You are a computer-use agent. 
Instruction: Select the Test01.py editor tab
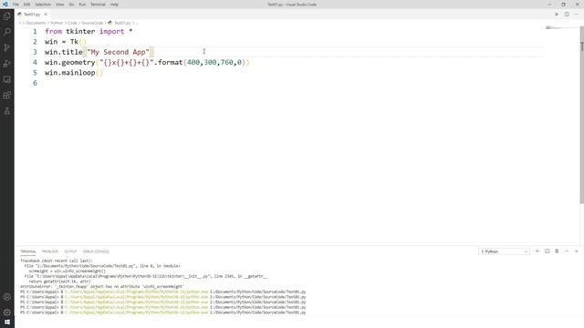pos(33,15)
